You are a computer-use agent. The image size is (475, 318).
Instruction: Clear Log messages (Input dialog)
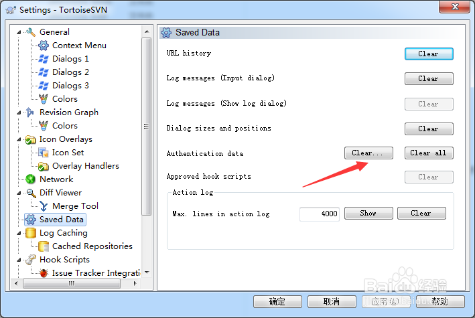429,79
